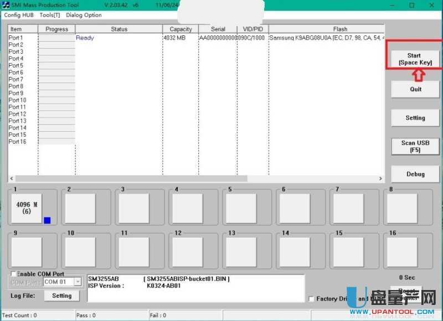This screenshot has height=321, width=443.
Task: Open the COM 01 port dropdown
Action: pyautogui.click(x=78, y=282)
